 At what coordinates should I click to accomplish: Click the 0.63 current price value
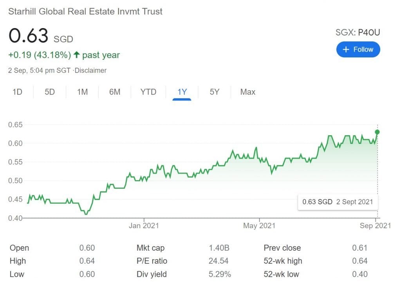28,35
